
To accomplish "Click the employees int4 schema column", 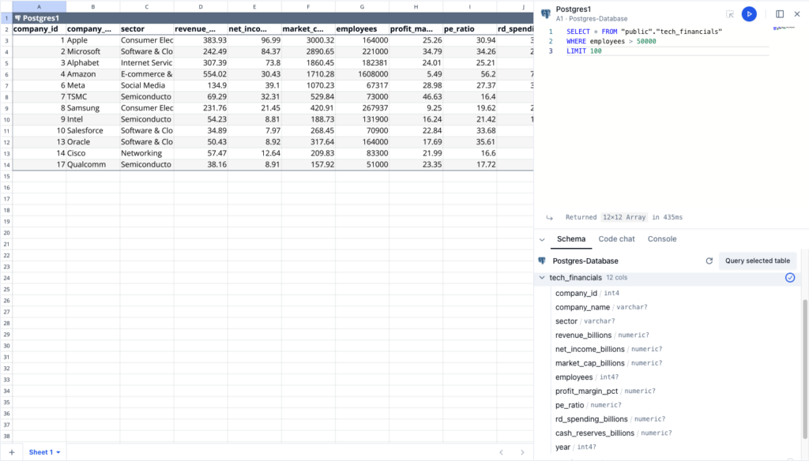I will tap(587, 377).
